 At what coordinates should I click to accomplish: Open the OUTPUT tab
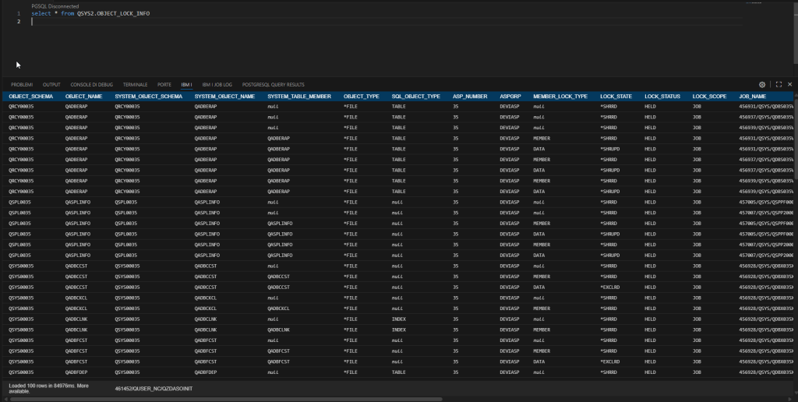point(51,84)
